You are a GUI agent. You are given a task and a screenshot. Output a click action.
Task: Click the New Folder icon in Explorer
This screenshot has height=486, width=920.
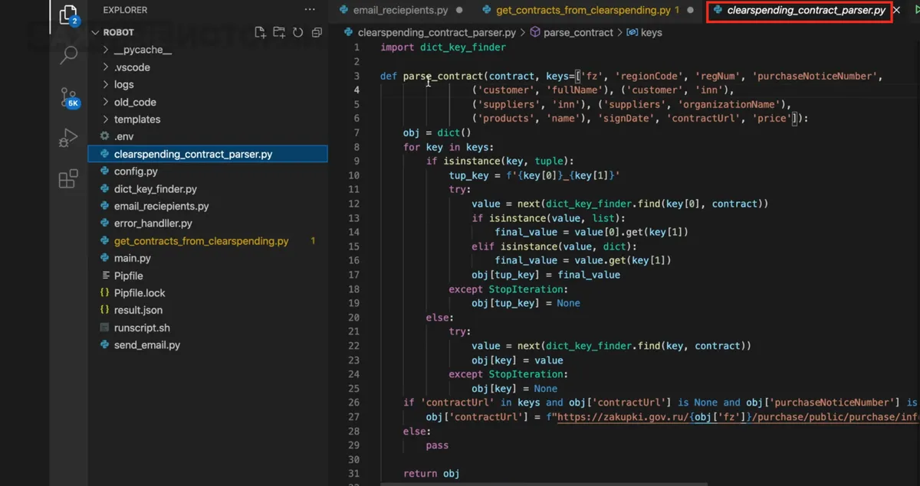279,32
